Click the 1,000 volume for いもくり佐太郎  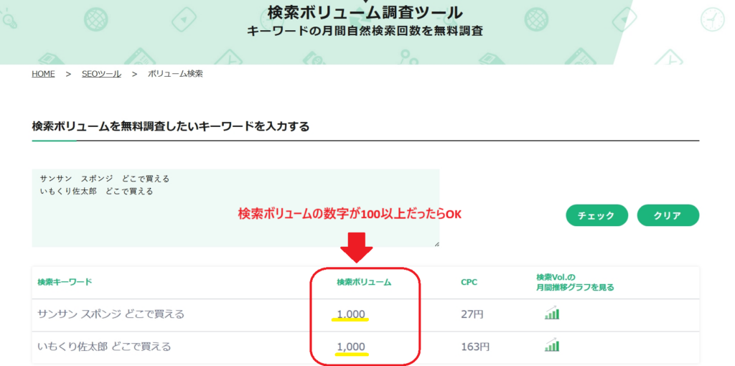click(x=352, y=347)
